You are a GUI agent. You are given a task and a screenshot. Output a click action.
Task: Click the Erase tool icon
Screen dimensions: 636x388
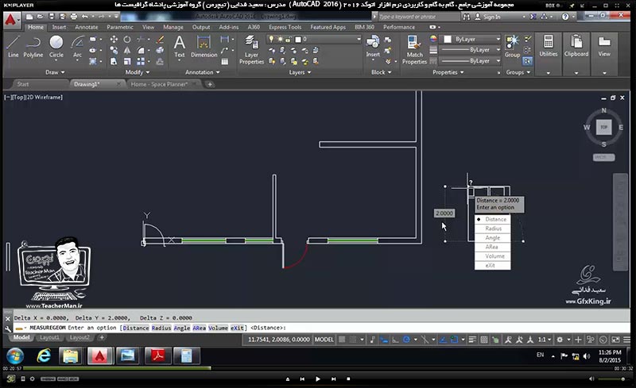pos(161,40)
